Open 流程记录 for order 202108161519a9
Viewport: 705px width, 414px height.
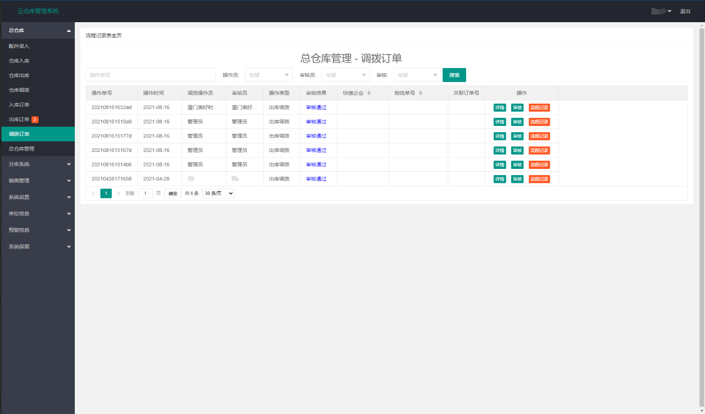pos(539,122)
